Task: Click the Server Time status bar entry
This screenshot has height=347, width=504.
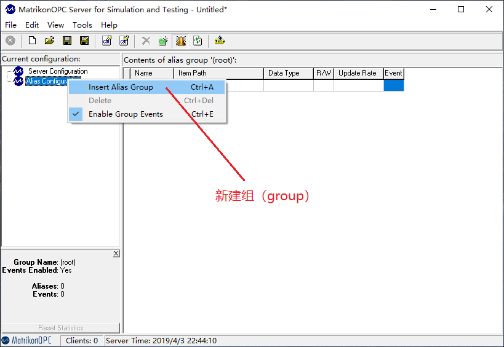Action: point(161,341)
